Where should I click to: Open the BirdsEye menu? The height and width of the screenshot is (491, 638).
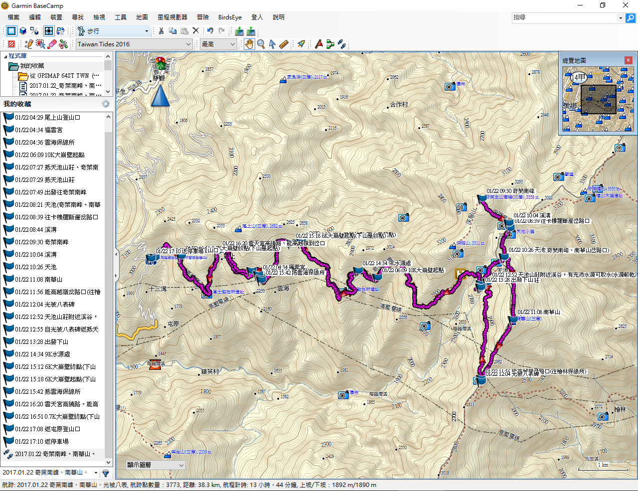pyautogui.click(x=230, y=17)
